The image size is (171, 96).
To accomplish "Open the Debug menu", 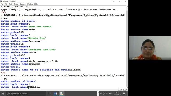I will pyautogui.click(x=16, y=4).
